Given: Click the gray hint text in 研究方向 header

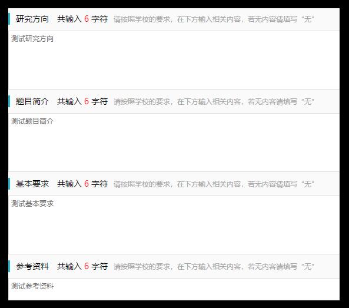Looking at the screenshot, I should (214, 19).
